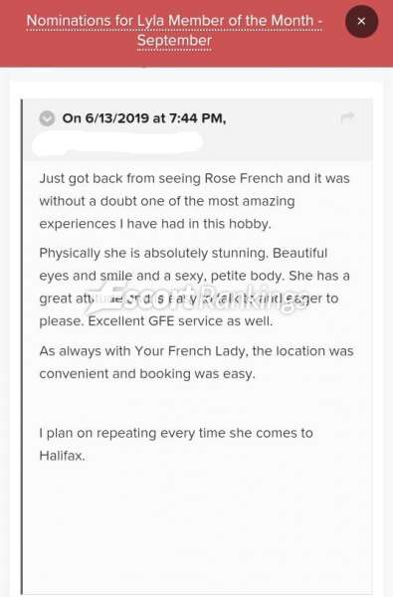Click the 'Excellent GFE service as well' line

[x=180, y=321]
